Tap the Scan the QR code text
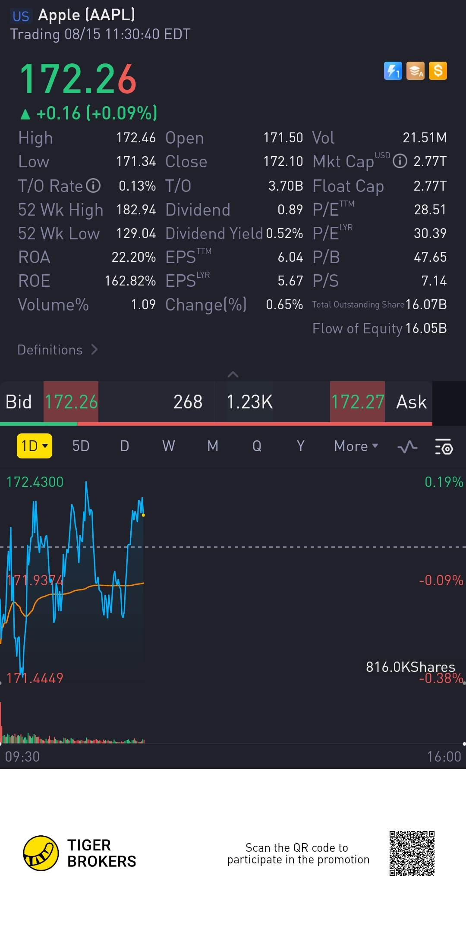 pyautogui.click(x=298, y=853)
